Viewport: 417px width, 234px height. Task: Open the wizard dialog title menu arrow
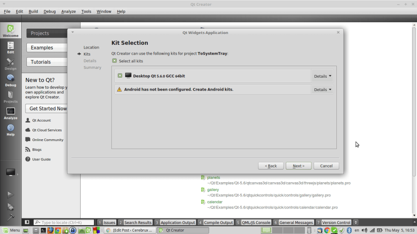click(73, 32)
